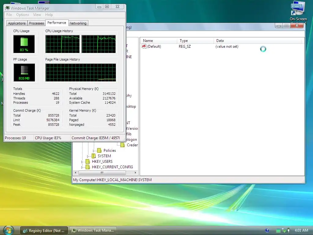Click the Commit Charge status bar entry
This screenshot has height=235, width=313.
click(x=96, y=138)
